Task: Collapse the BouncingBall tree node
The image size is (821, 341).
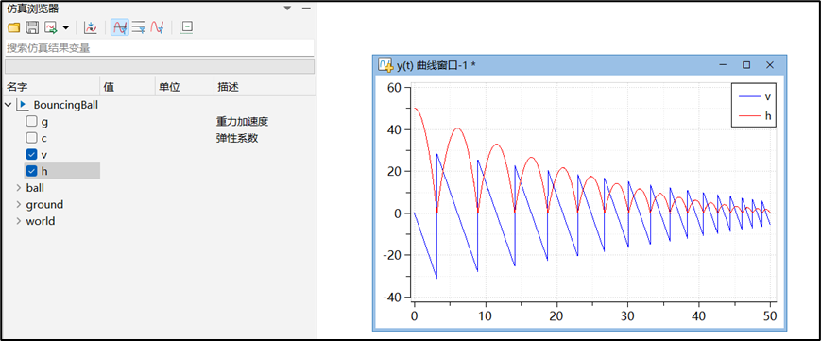Action: click(x=8, y=105)
